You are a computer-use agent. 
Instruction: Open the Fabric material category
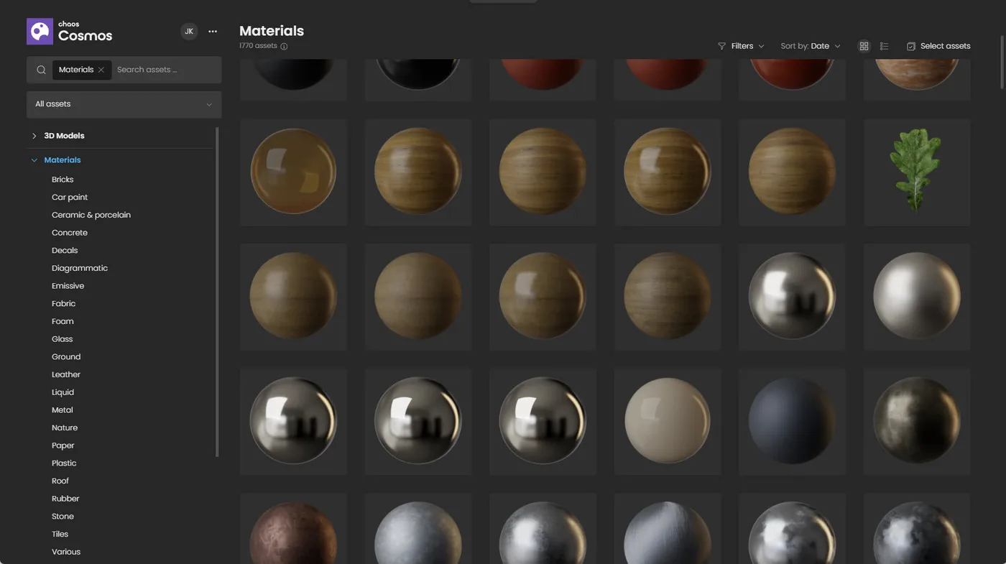click(63, 303)
